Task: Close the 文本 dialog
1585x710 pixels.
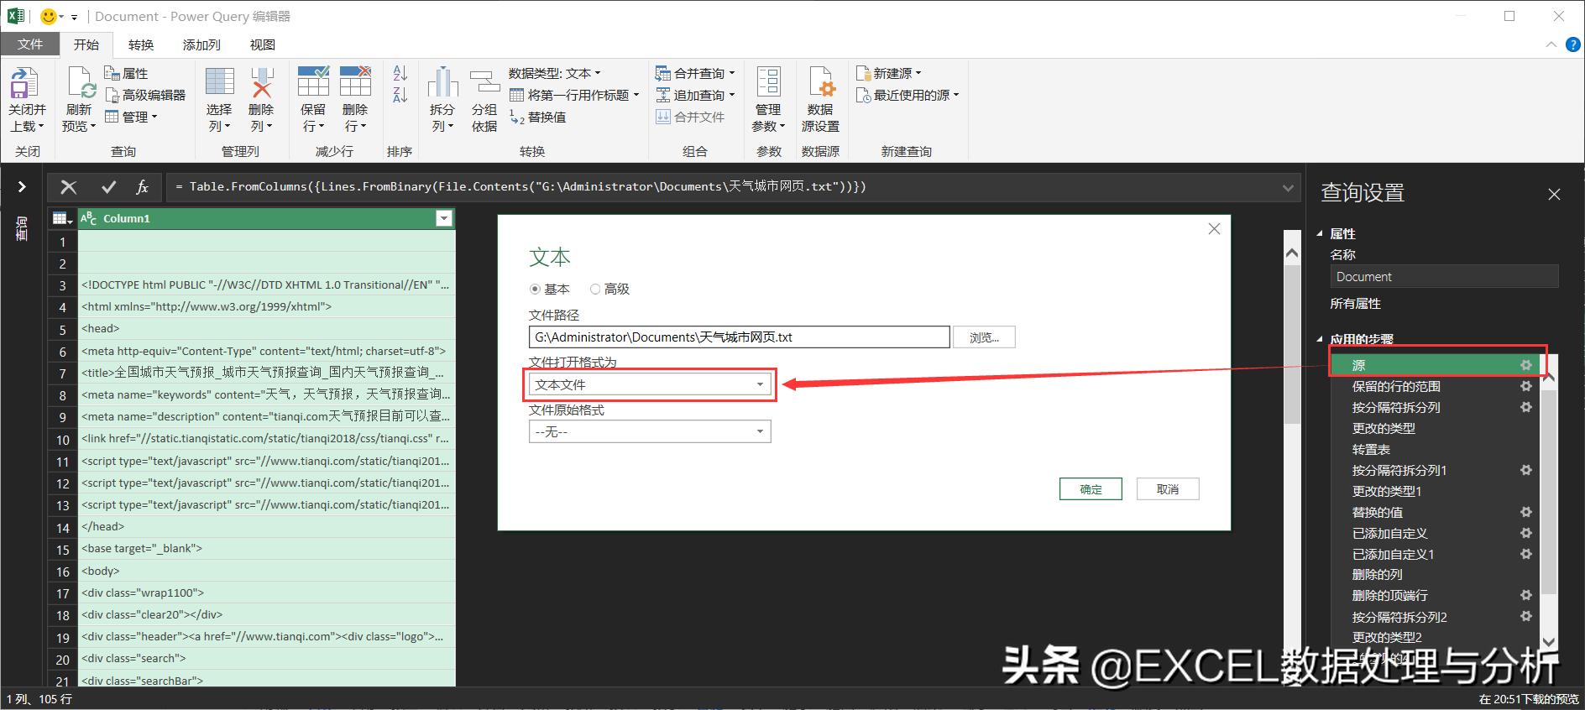Action: tap(1214, 229)
